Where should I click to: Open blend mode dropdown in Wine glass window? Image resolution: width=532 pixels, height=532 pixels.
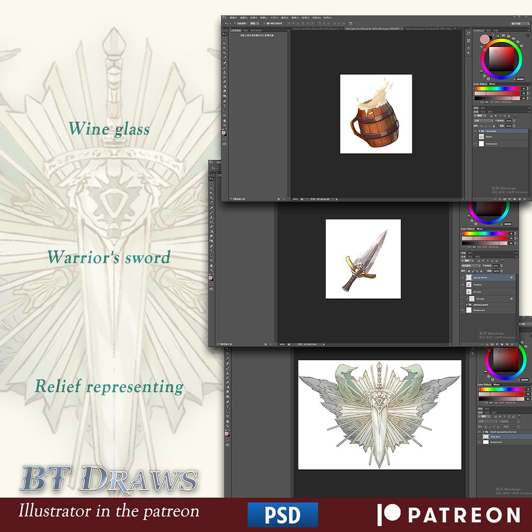coord(483,121)
